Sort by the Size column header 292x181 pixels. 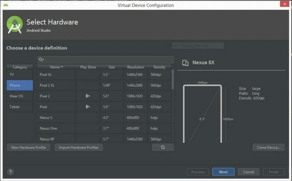112,67
